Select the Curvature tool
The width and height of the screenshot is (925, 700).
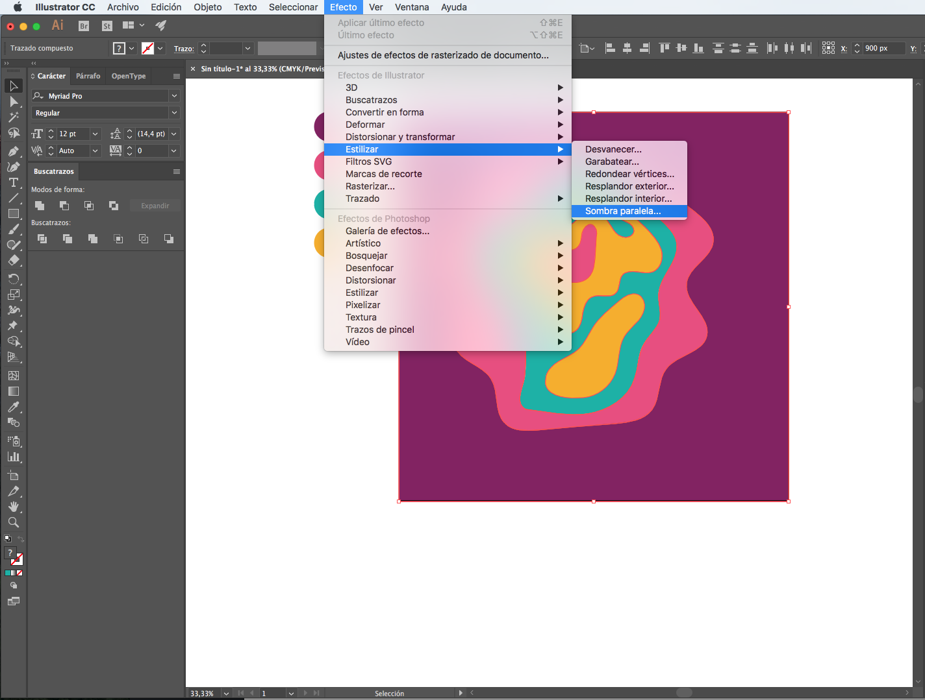click(13, 167)
